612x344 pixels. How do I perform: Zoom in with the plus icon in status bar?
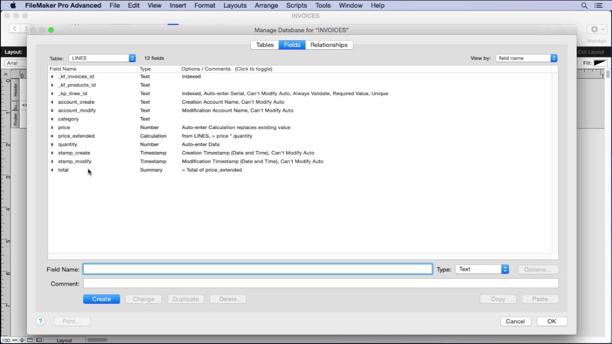[22, 340]
